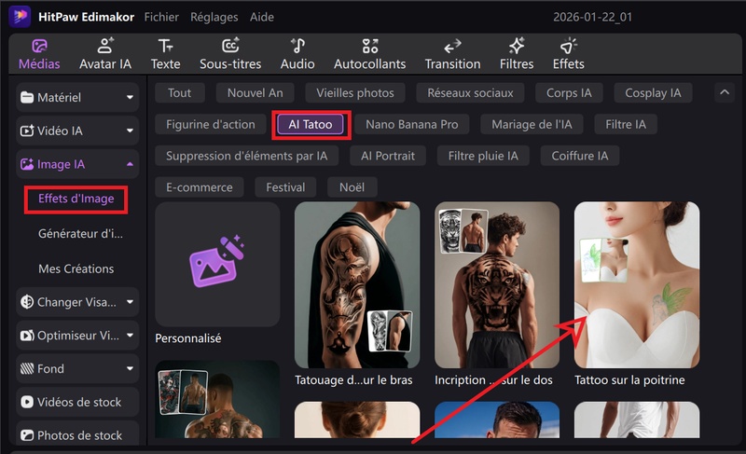Image resolution: width=746 pixels, height=454 pixels.
Task: Select the Corps IA category
Action: [x=569, y=92]
